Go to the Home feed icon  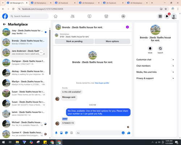(x=55, y=16)
